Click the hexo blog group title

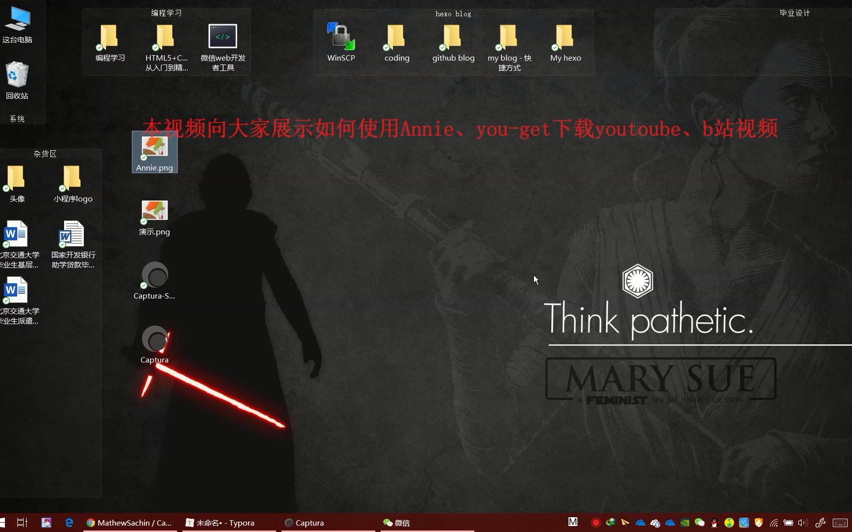click(x=453, y=14)
